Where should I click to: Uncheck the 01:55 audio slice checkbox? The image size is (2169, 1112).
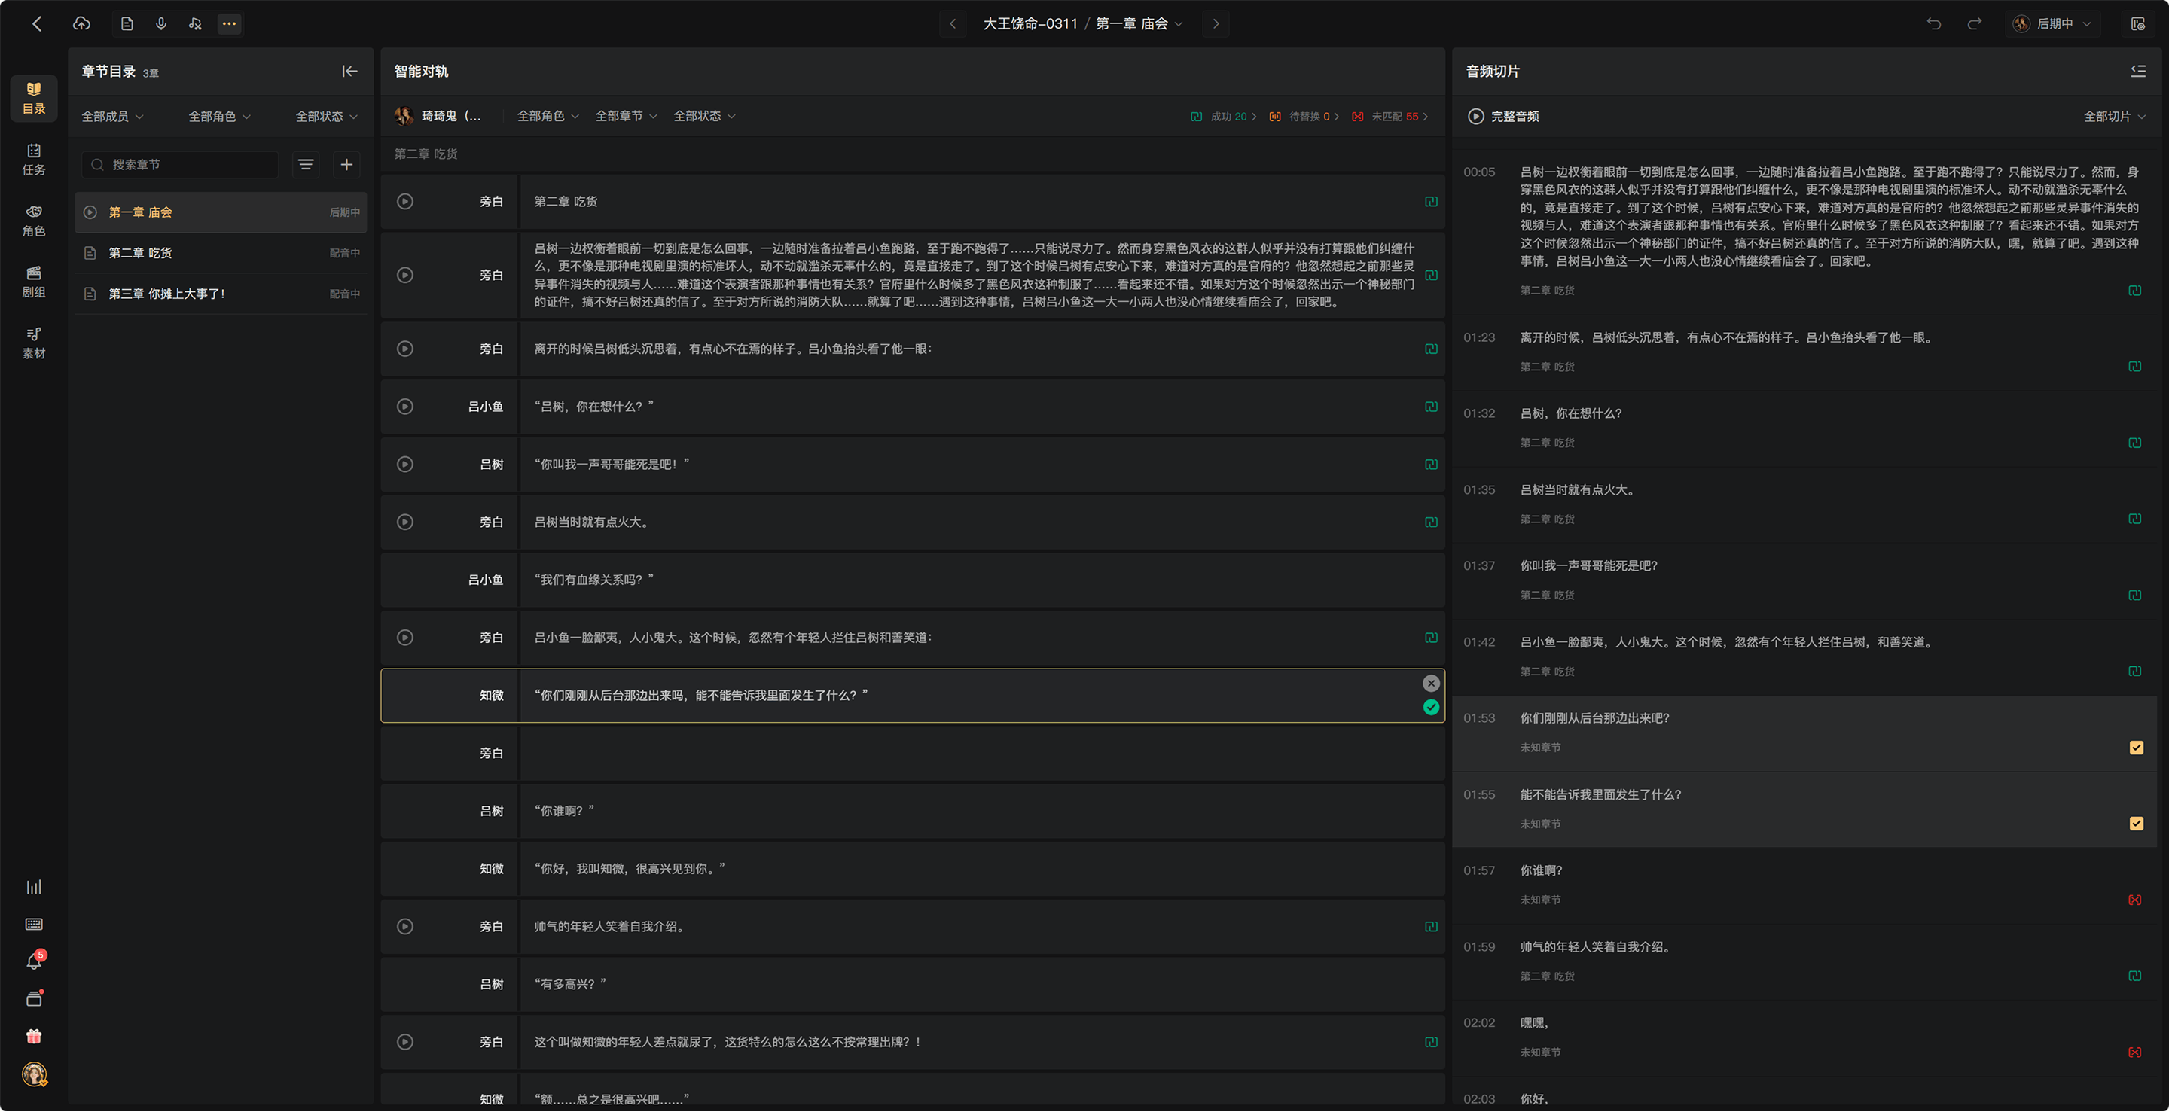coord(2136,823)
